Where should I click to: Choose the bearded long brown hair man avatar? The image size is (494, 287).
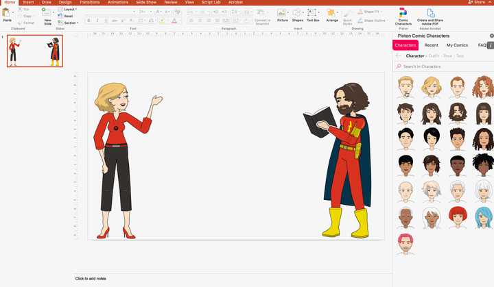click(x=457, y=113)
